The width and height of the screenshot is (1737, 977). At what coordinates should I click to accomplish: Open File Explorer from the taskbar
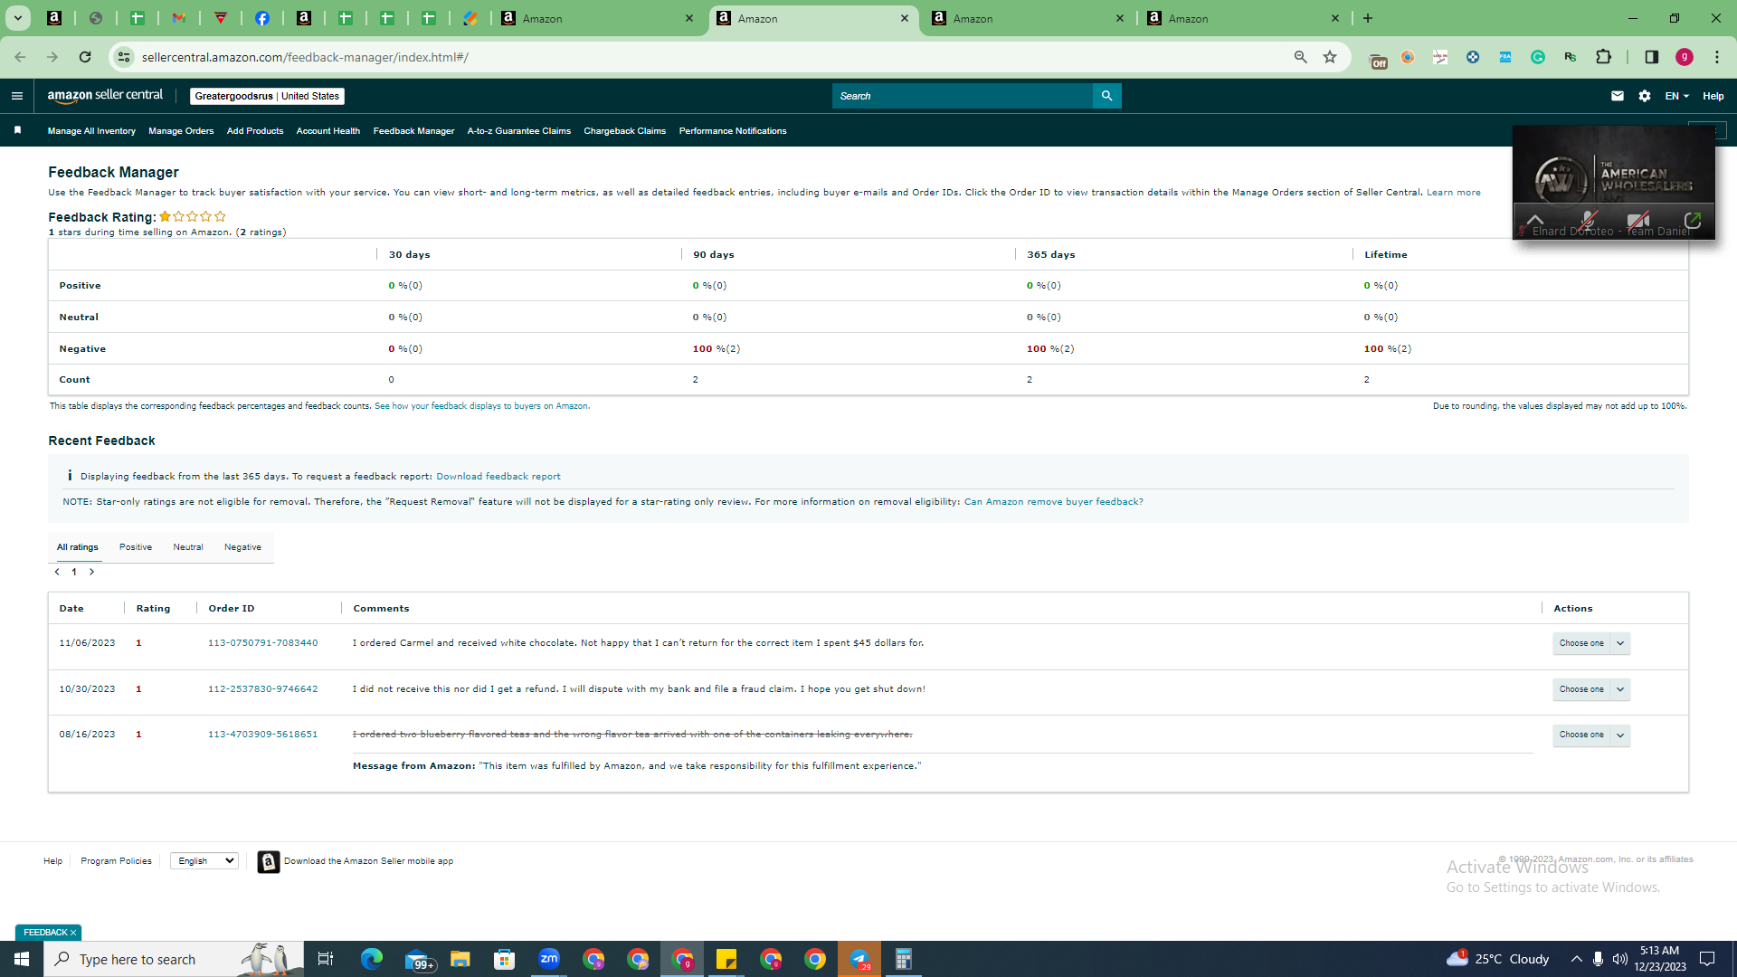(x=460, y=959)
